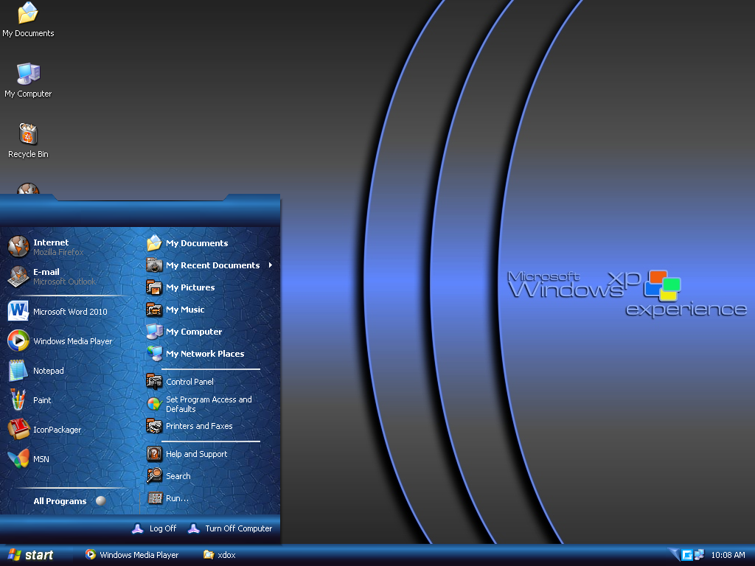This screenshot has height=566, width=755.
Task: Select My Computer desktop icon
Action: (28, 80)
